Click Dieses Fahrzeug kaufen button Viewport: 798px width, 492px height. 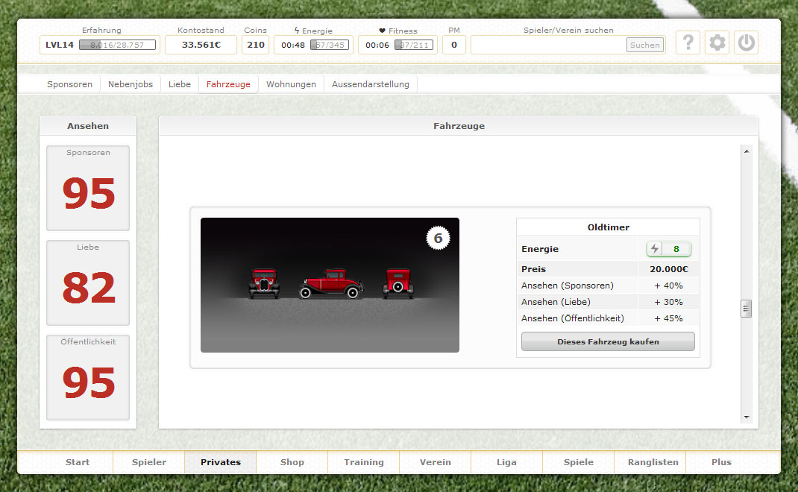(608, 341)
